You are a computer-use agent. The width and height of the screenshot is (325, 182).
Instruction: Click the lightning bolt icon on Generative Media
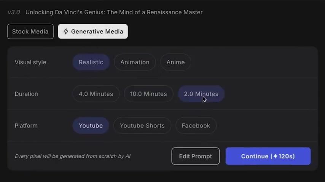click(66, 31)
